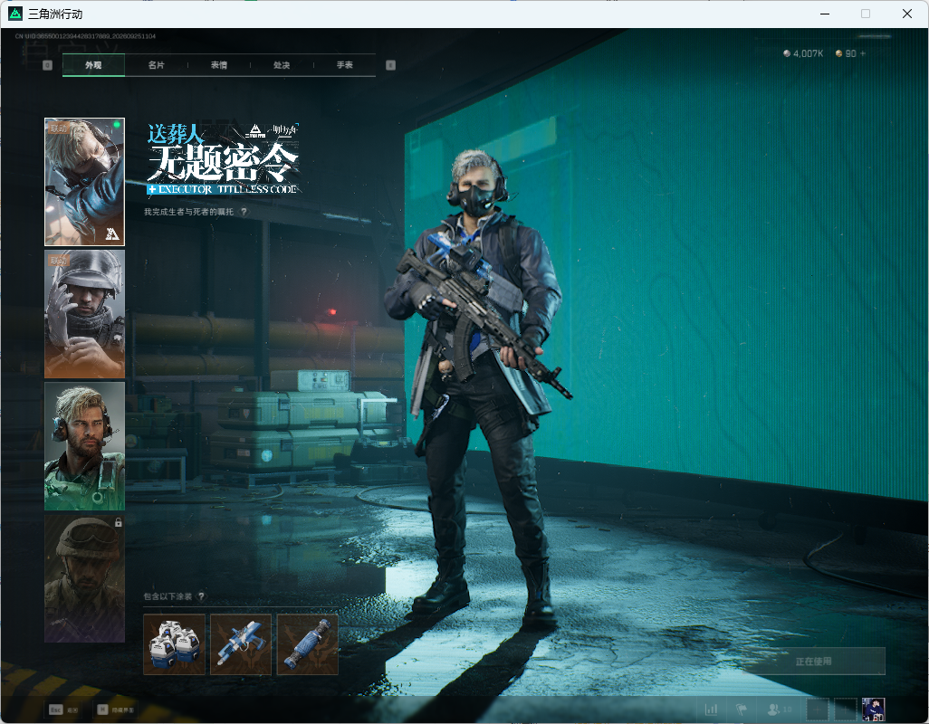Screen dimensions: 929x724
Task: Open the 名片 tab
Action: 157,65
